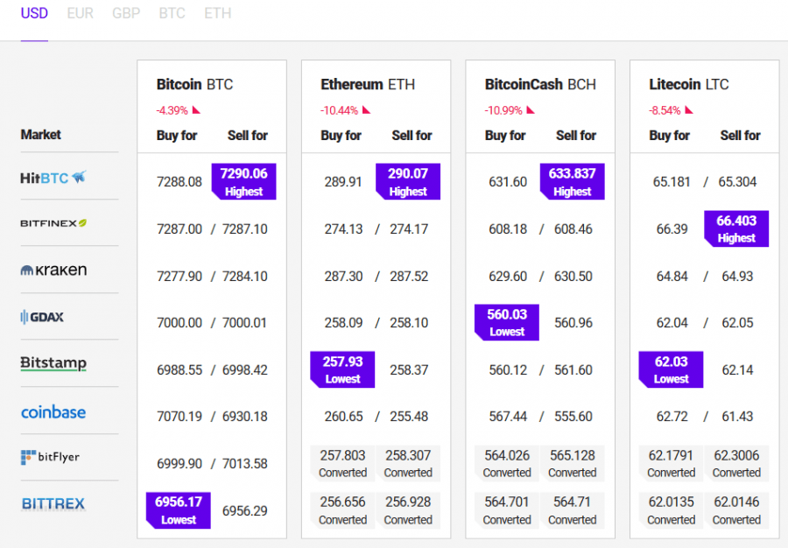Click the BitcoinCash -10.99% change indicator
This screenshot has height=548, width=788.
coord(510,110)
